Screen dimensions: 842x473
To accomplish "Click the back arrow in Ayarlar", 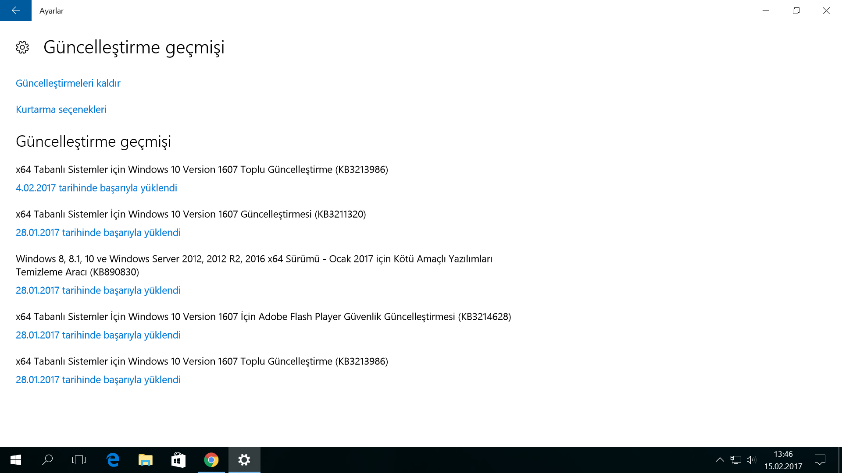I will [16, 11].
